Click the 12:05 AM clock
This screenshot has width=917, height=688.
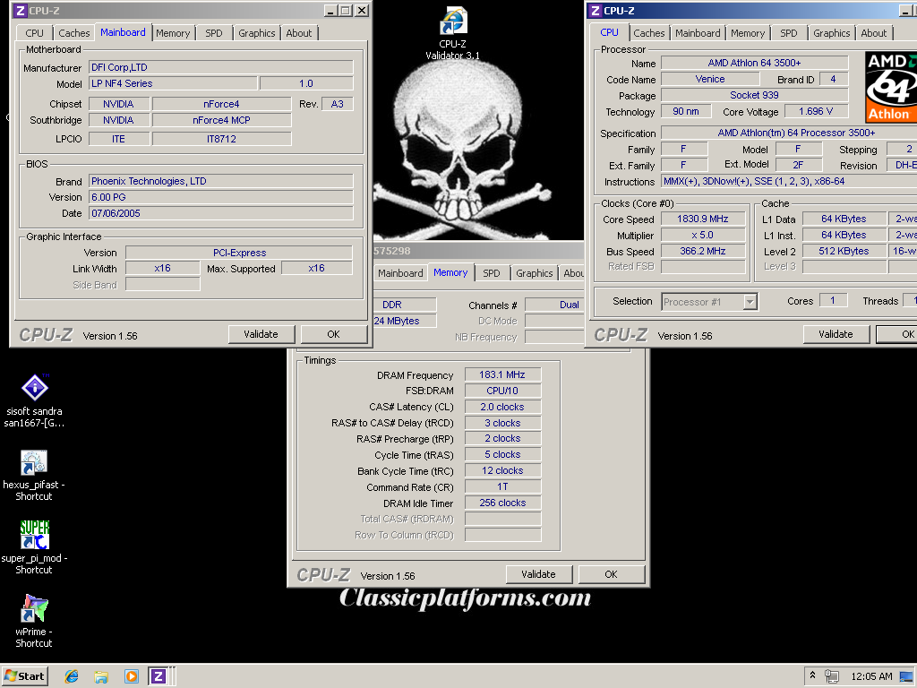(871, 676)
